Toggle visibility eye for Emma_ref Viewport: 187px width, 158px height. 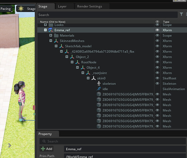pyautogui.click(x=157, y=30)
